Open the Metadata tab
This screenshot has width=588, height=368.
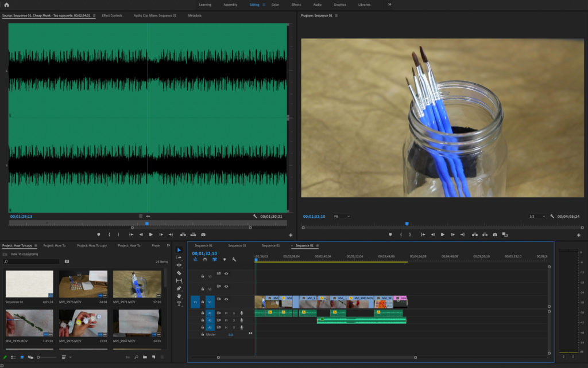(x=195, y=15)
